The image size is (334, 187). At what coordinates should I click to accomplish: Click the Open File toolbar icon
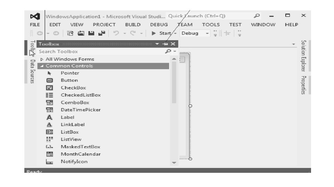click(x=81, y=33)
